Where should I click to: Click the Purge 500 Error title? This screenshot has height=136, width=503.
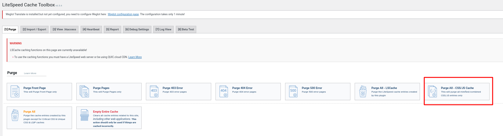click(312, 88)
